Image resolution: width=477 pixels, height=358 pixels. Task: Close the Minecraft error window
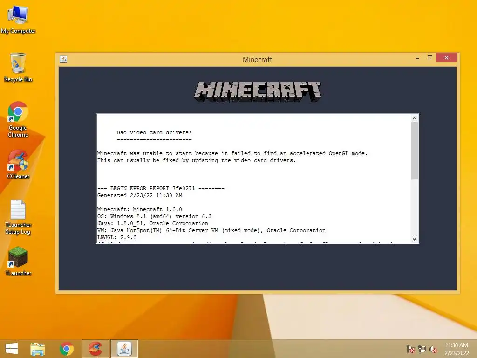tap(447, 57)
